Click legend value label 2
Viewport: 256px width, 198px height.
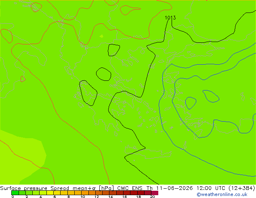(x=27, y=197)
